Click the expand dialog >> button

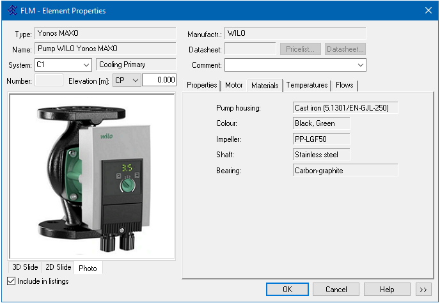(x=423, y=290)
